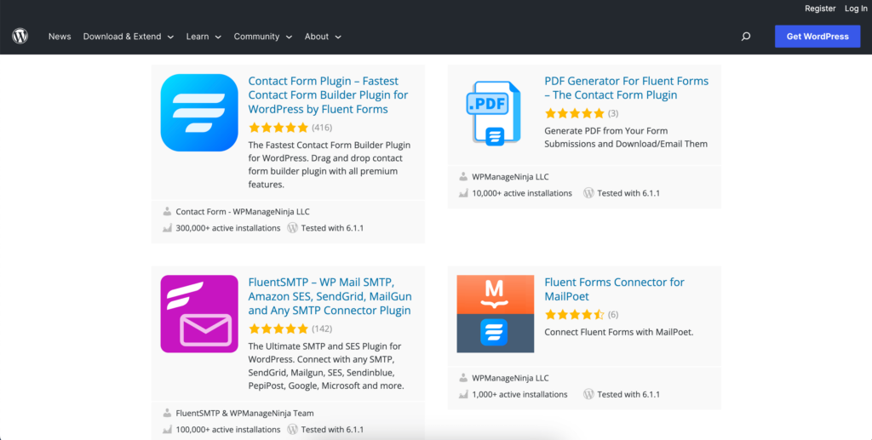This screenshot has width=872, height=440.
Task: Click WPManageNinja LLC in MailPoet connector card
Action: click(511, 378)
